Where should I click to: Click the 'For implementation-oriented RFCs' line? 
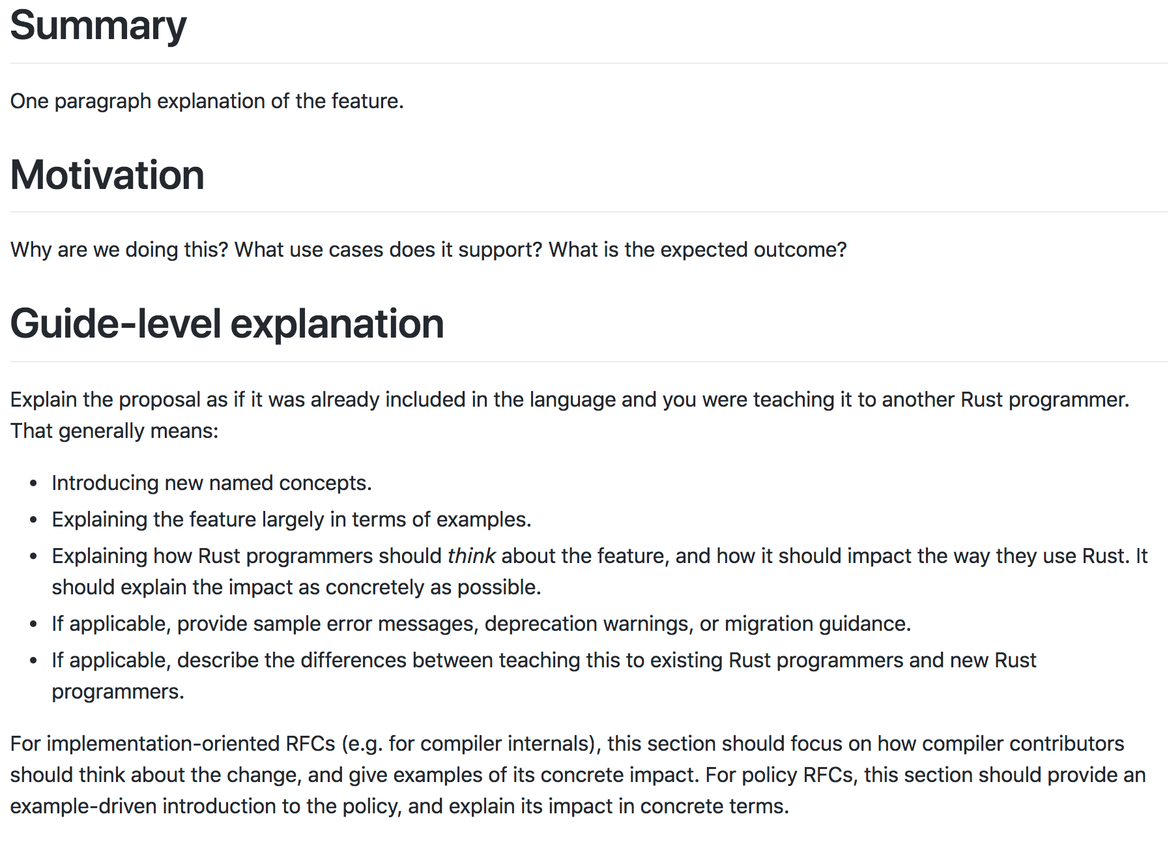[568, 744]
